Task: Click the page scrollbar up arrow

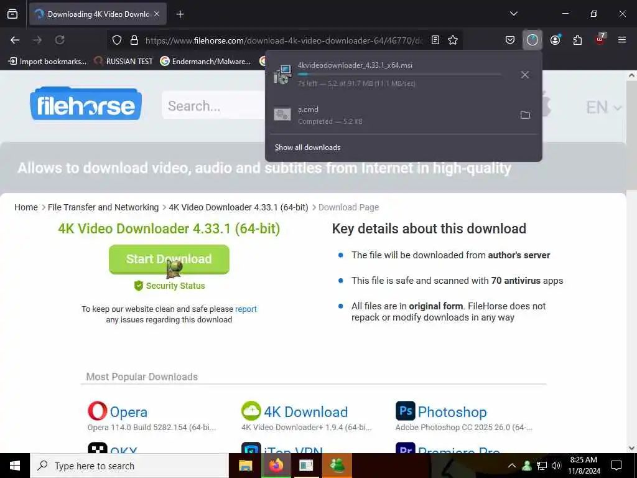Action: [x=632, y=75]
